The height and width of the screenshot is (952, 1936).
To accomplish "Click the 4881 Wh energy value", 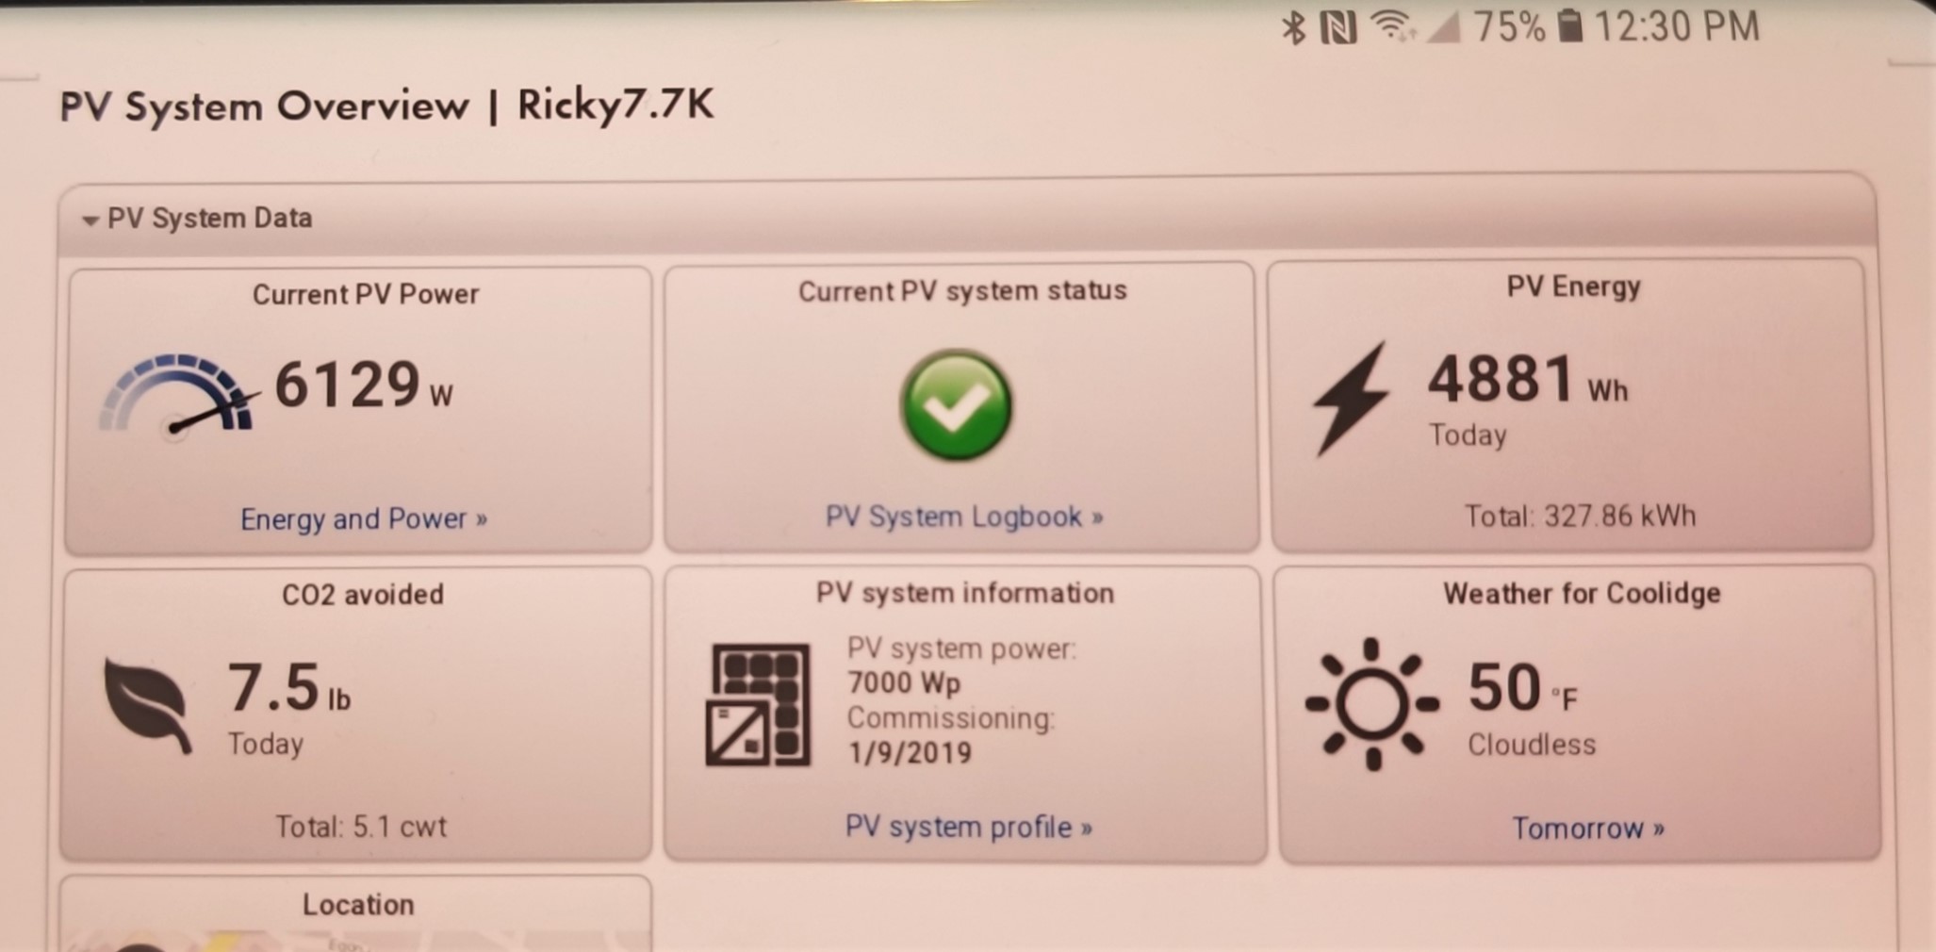I will [x=1527, y=380].
